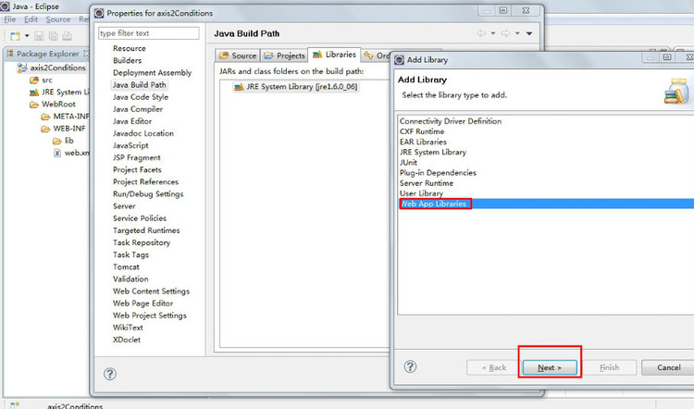694x409 pixels.
Task: Open the Edit menu in Eclipse
Action: coord(31,19)
